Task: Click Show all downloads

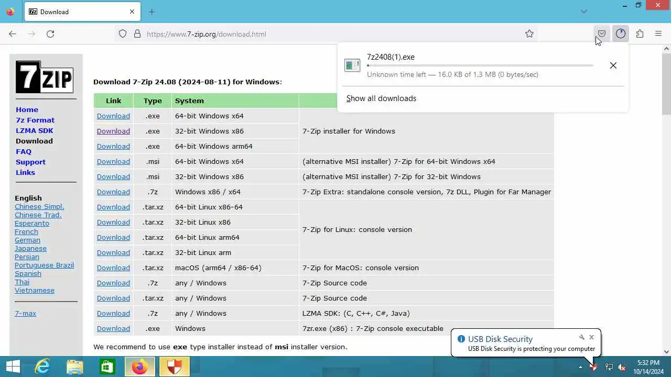Action: pyautogui.click(x=381, y=98)
